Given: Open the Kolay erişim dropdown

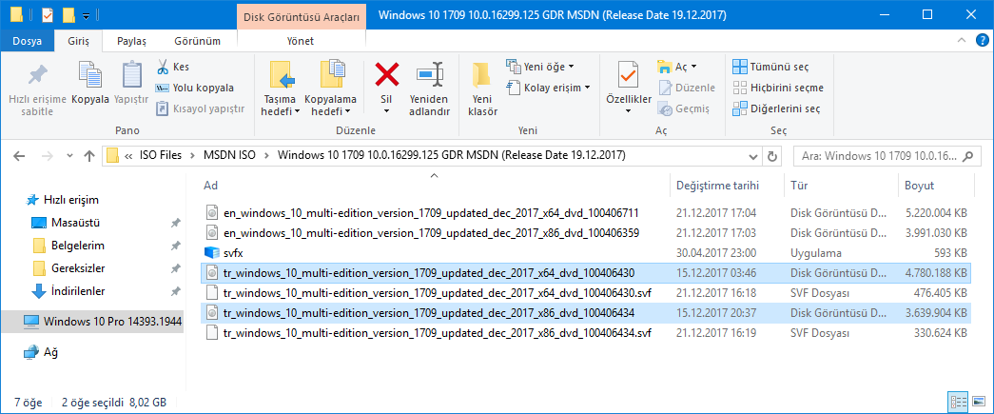Looking at the screenshot, I should pyautogui.click(x=548, y=88).
